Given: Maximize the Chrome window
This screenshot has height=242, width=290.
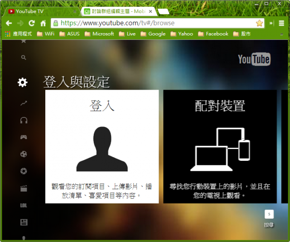Looking at the screenshot, I should point(266,4).
